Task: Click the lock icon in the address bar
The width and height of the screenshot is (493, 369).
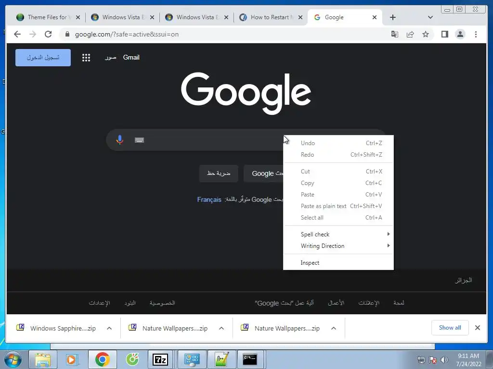Action: click(x=67, y=34)
